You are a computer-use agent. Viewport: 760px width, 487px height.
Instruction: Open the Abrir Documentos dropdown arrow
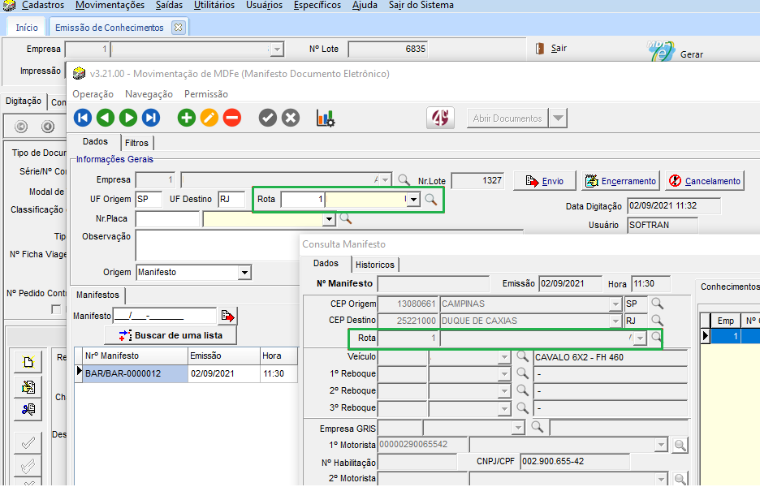pos(558,119)
